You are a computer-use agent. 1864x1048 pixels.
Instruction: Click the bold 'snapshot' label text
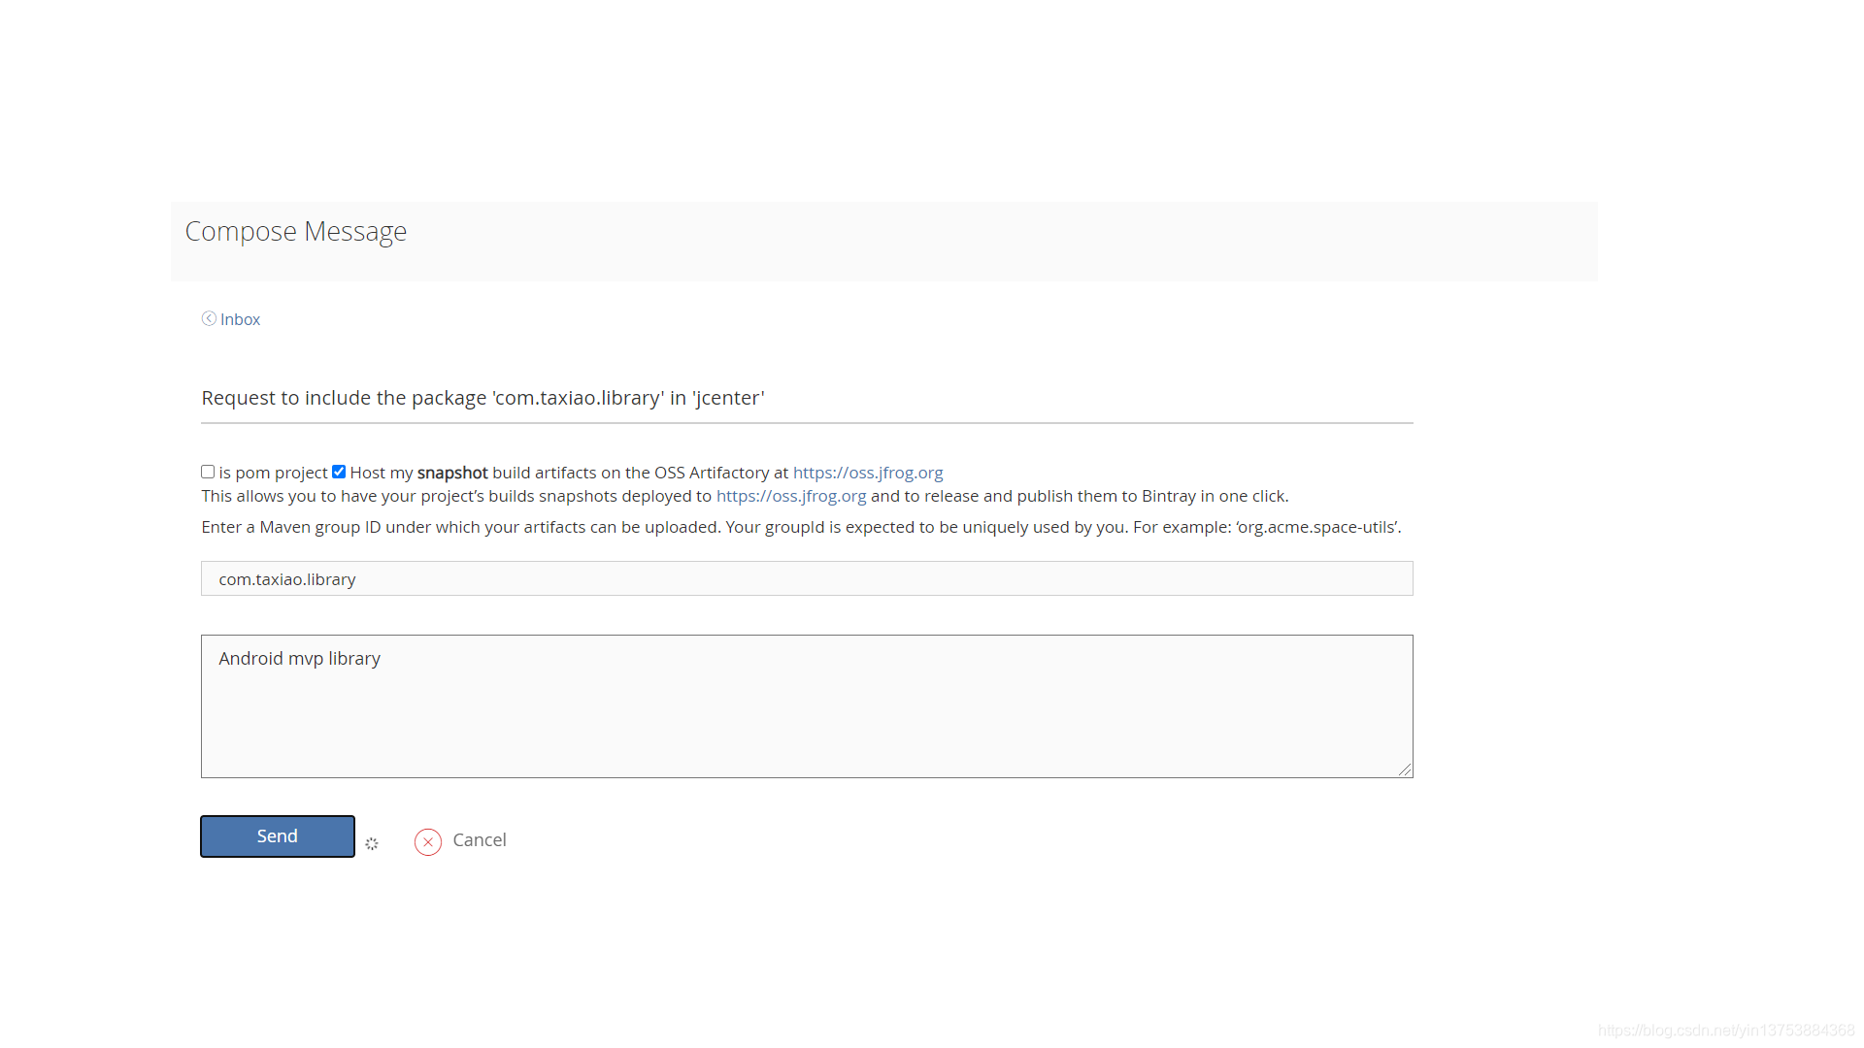tap(452, 473)
